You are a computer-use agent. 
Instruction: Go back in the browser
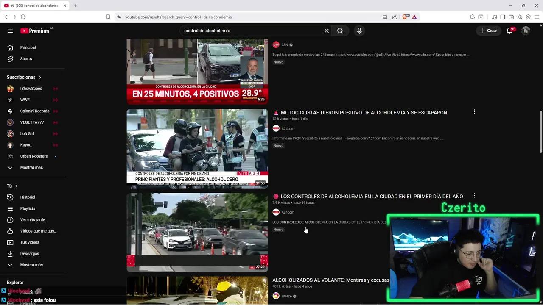(6, 17)
